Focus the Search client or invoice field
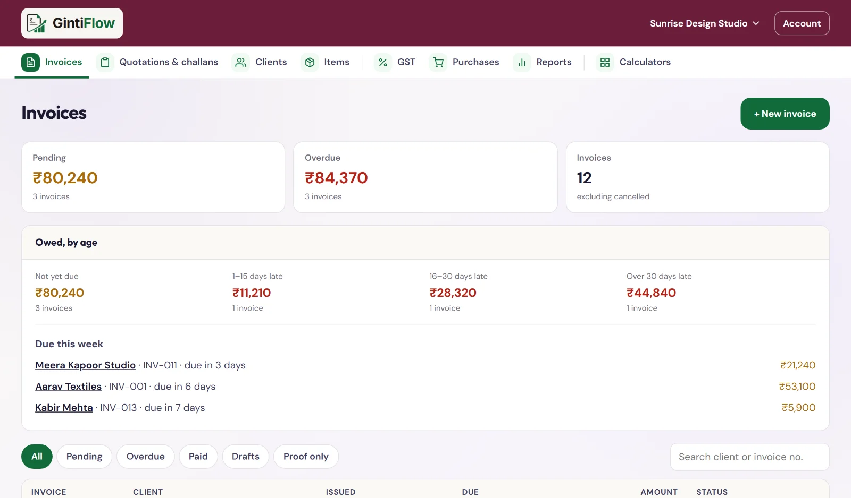The width and height of the screenshot is (851, 498). tap(749, 457)
